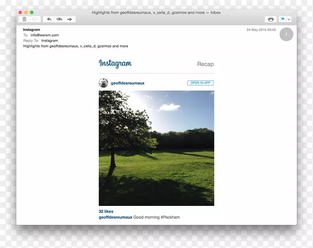Flag the message with the blue flag

(282, 19)
